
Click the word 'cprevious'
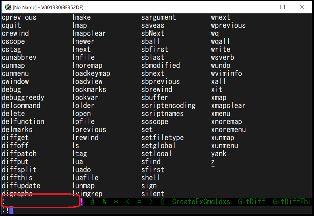pyautogui.click(x=19, y=17)
